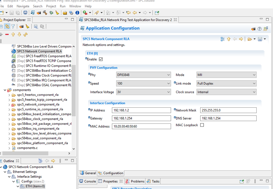The width and height of the screenshot is (273, 189).
Task: Open the save dropdown arrow in Network Component header
Action: point(265,39)
